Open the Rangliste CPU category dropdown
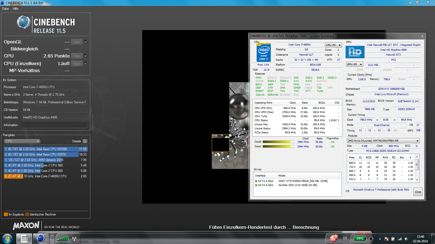 22,141
